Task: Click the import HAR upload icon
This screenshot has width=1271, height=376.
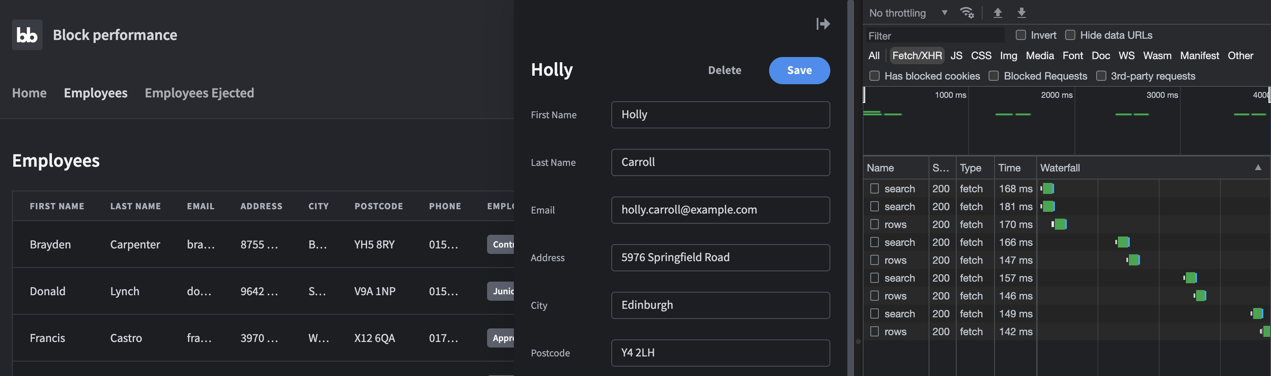Action: 997,13
